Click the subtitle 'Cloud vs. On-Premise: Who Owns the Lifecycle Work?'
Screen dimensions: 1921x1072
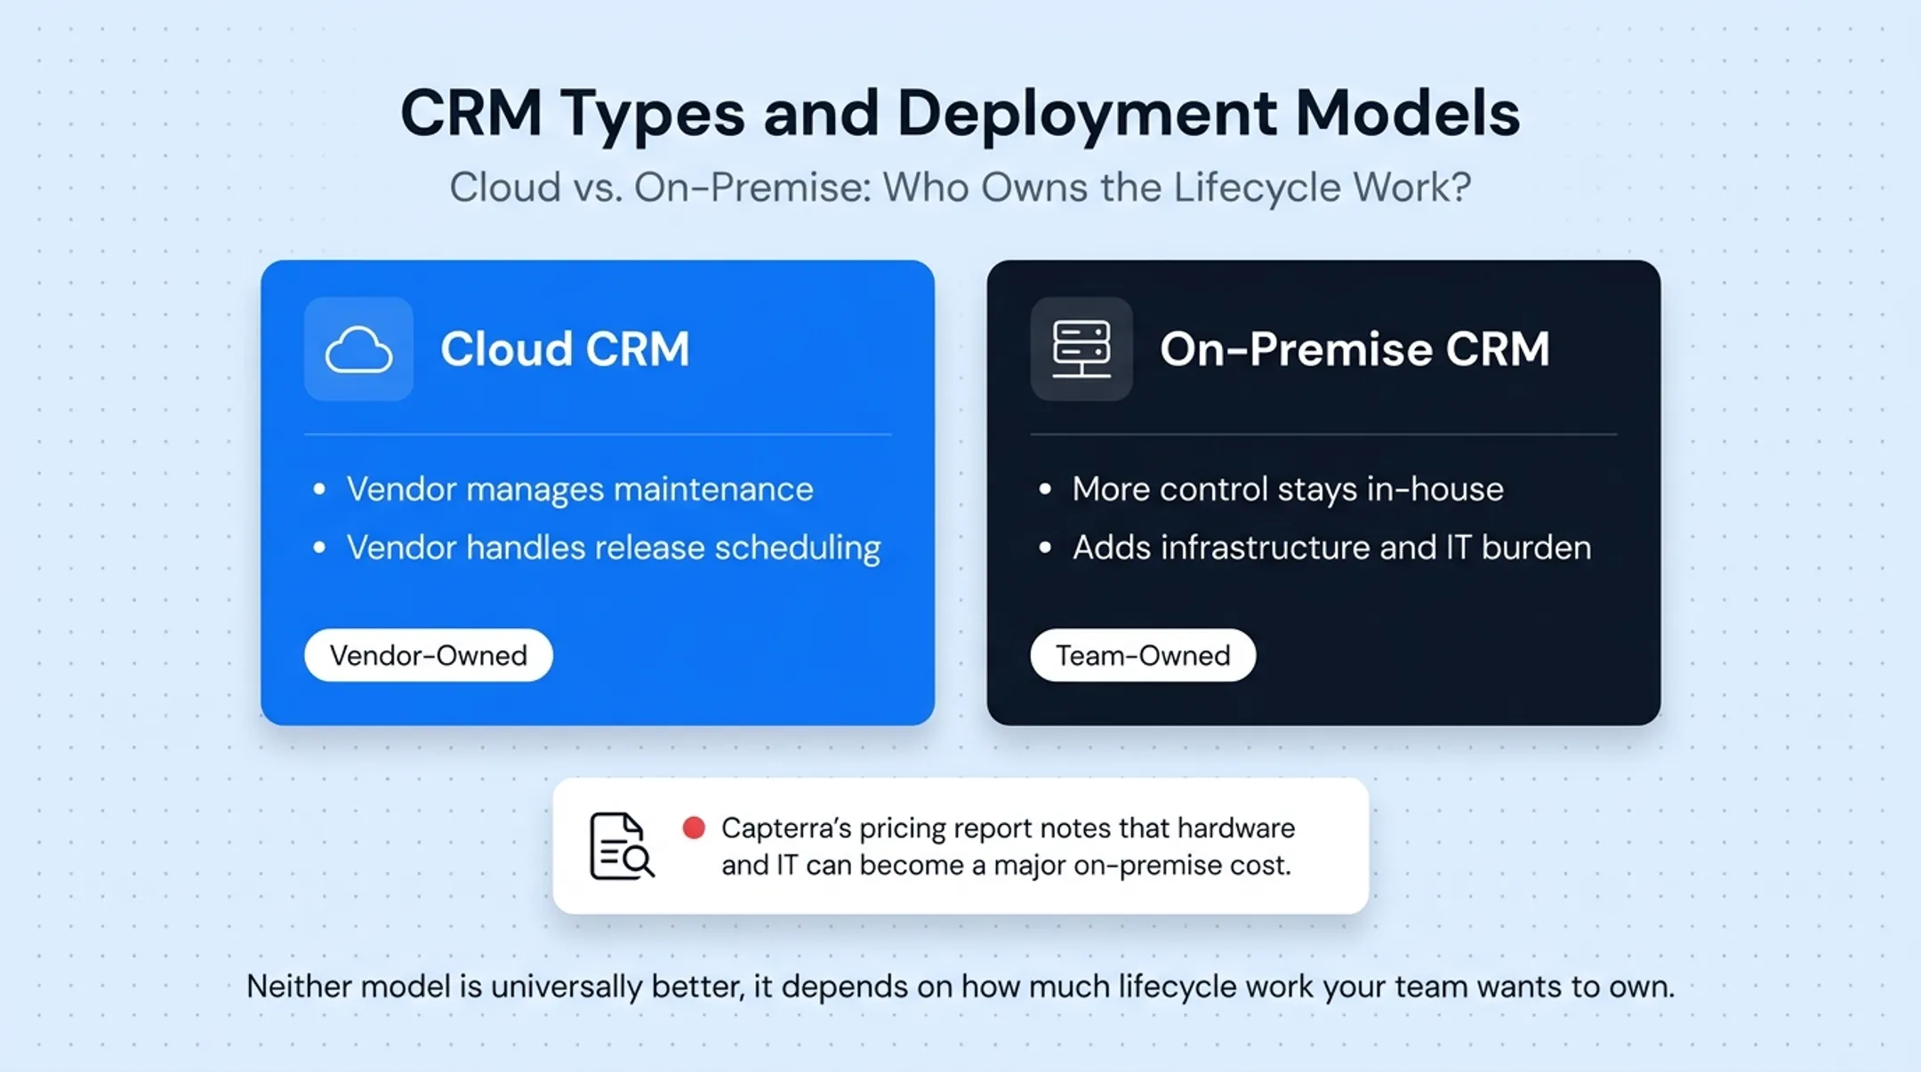click(960, 188)
